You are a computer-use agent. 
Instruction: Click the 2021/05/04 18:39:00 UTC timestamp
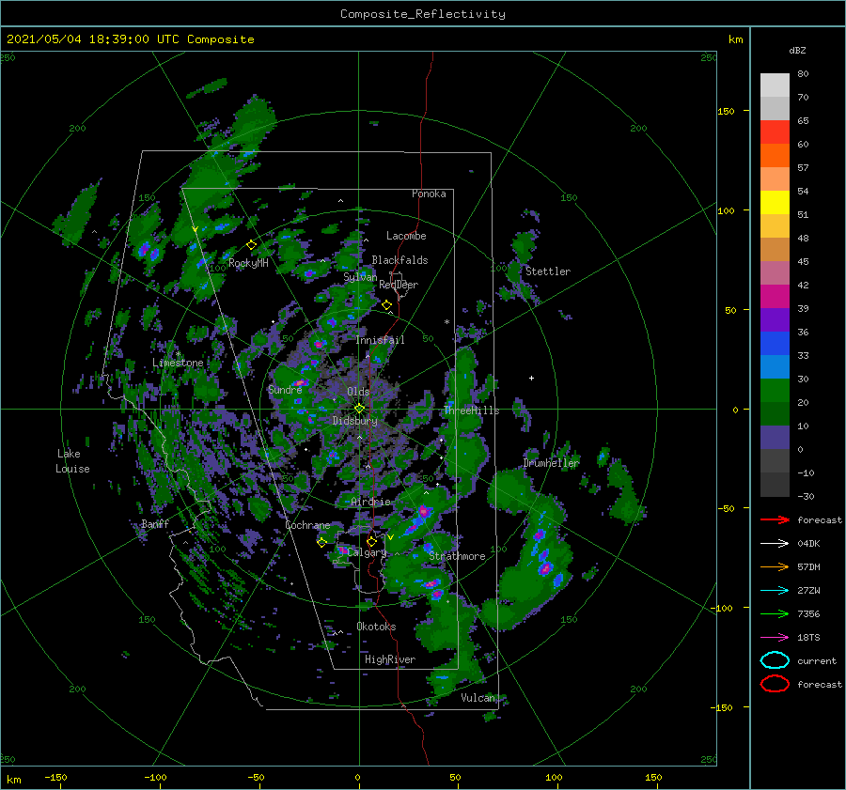tap(130, 39)
